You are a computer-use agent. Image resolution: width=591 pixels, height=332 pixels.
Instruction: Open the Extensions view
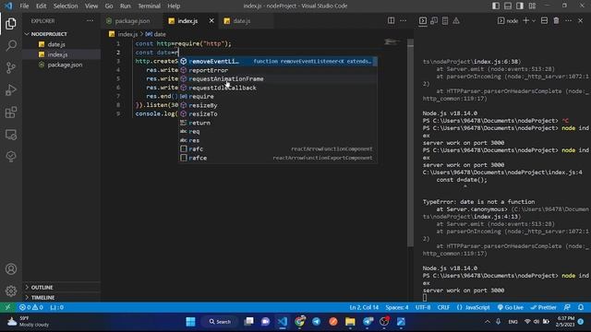tap(11, 113)
